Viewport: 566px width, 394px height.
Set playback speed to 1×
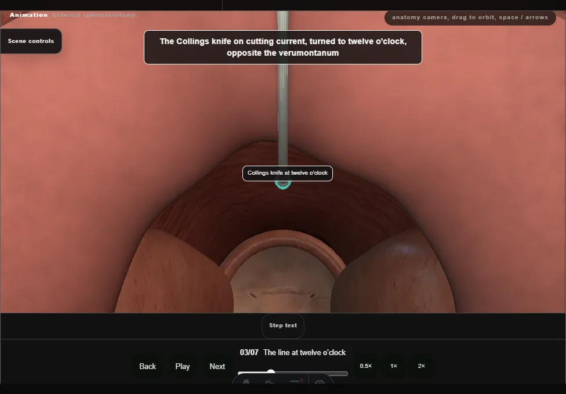coord(394,366)
